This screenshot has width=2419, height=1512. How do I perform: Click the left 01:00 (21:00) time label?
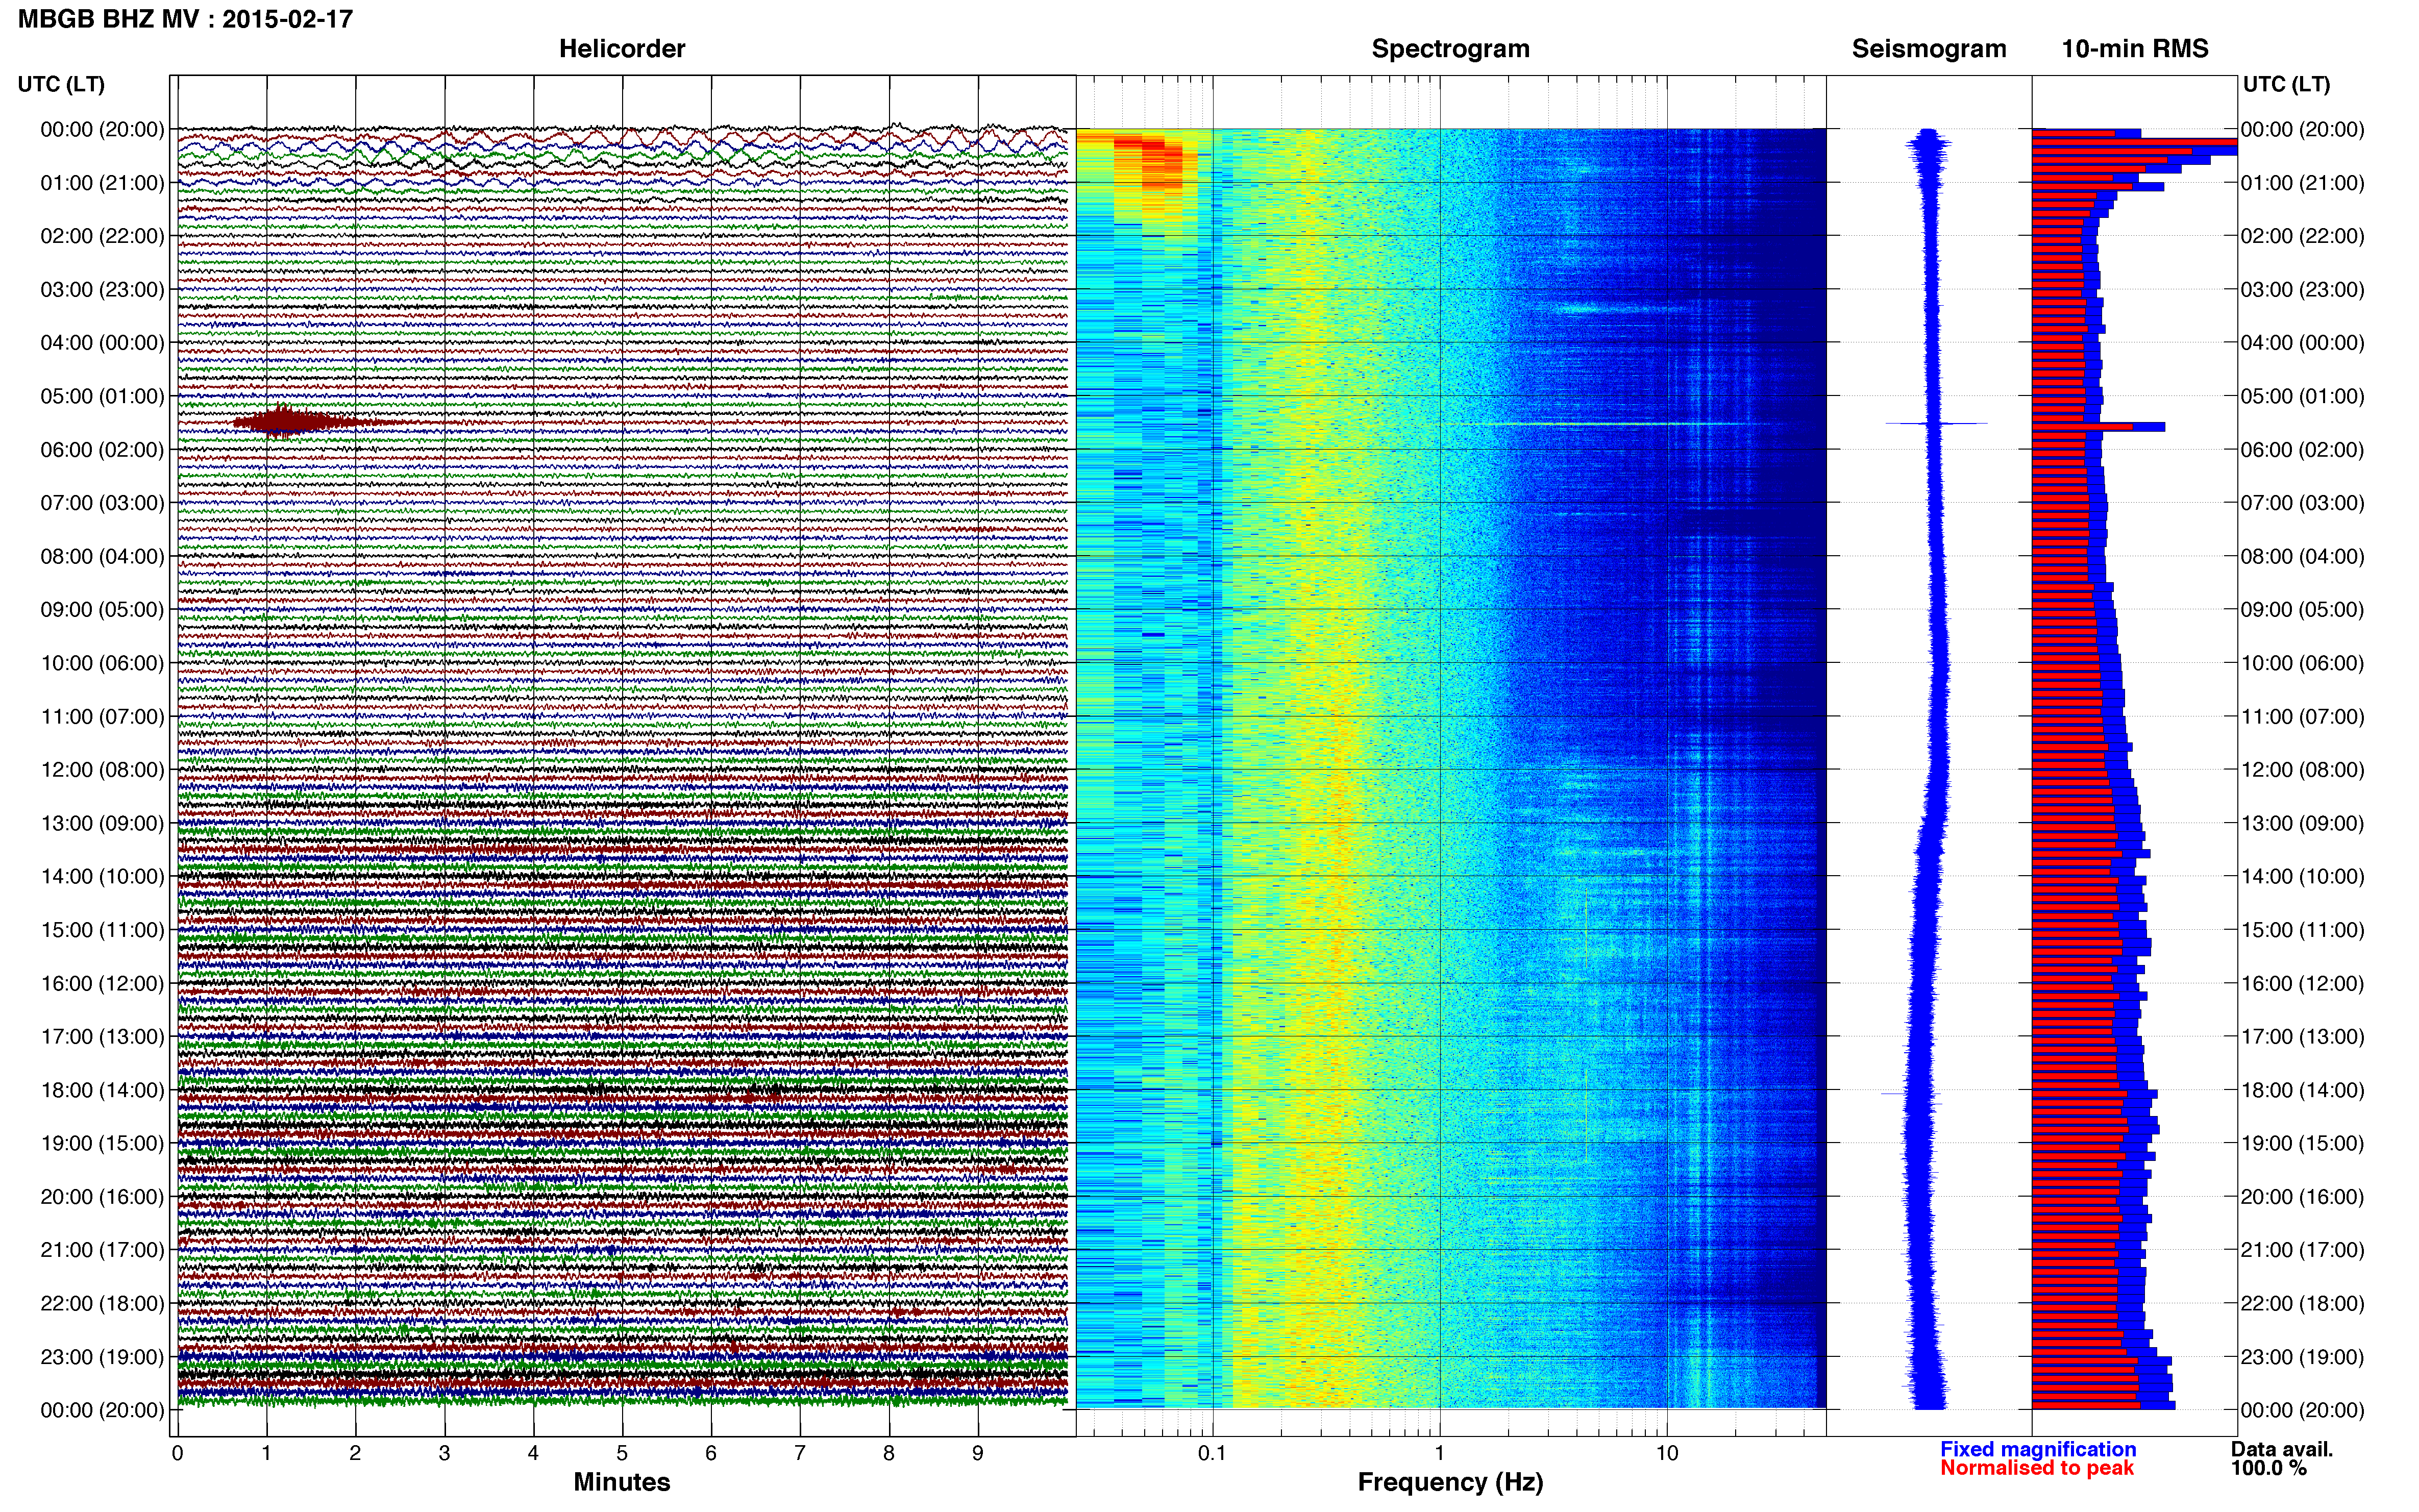(102, 183)
